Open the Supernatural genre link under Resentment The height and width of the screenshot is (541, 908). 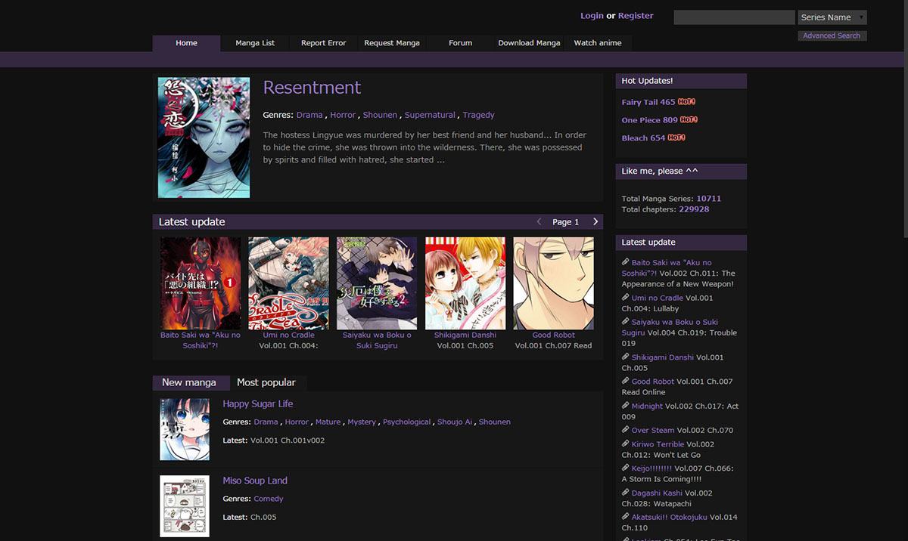(x=430, y=115)
